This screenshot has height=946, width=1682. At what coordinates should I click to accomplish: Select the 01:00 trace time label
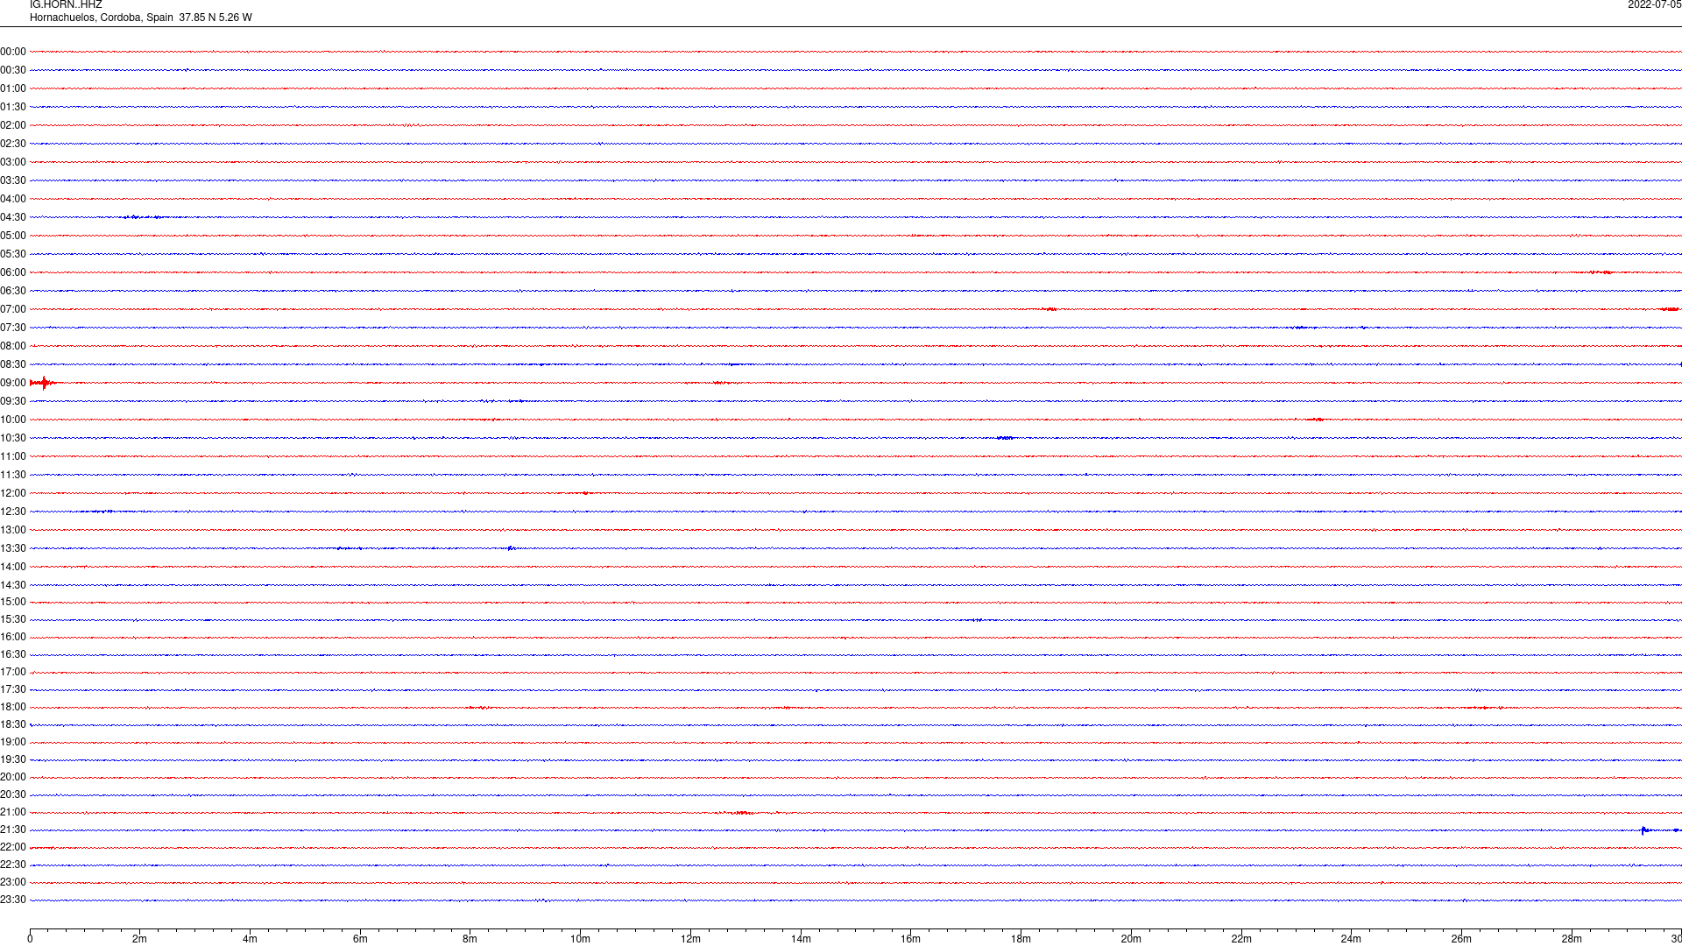[13, 88]
